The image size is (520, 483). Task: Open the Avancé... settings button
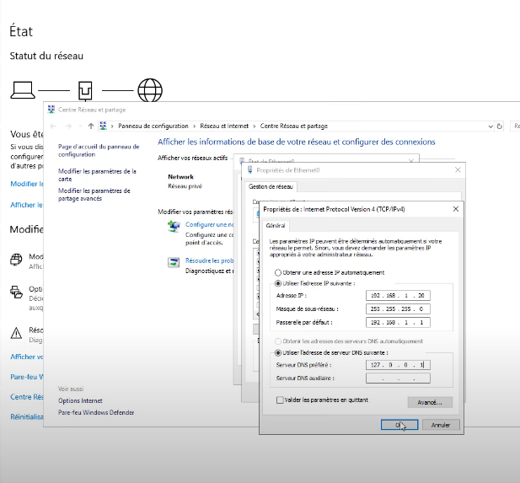point(430,402)
